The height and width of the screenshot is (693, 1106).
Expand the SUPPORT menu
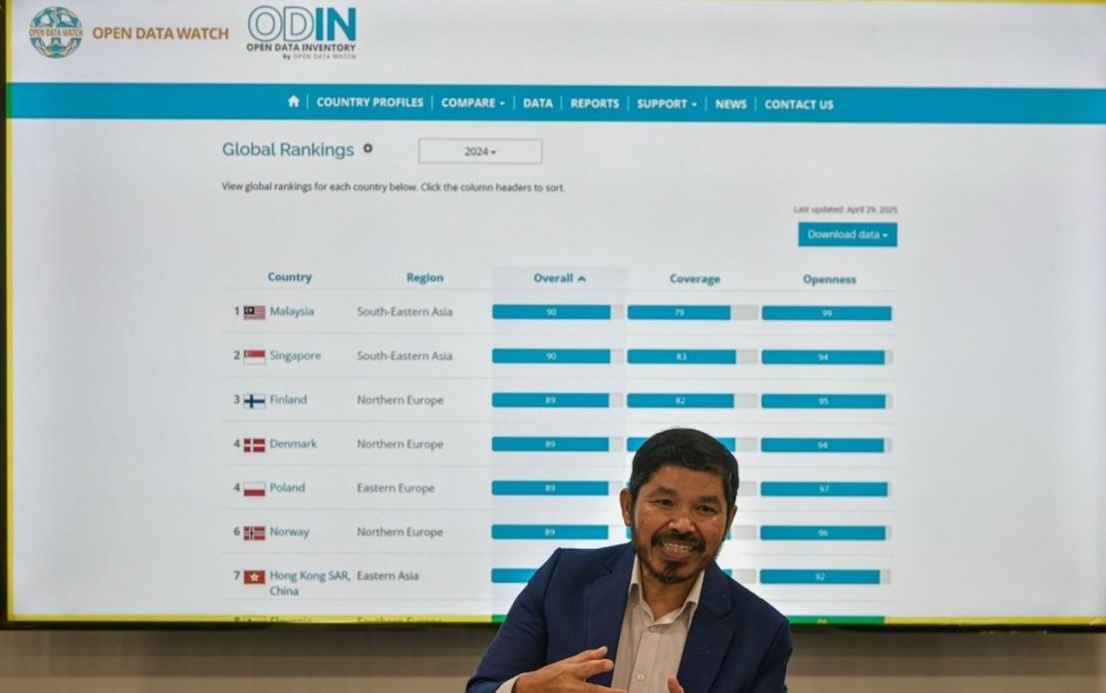click(667, 104)
